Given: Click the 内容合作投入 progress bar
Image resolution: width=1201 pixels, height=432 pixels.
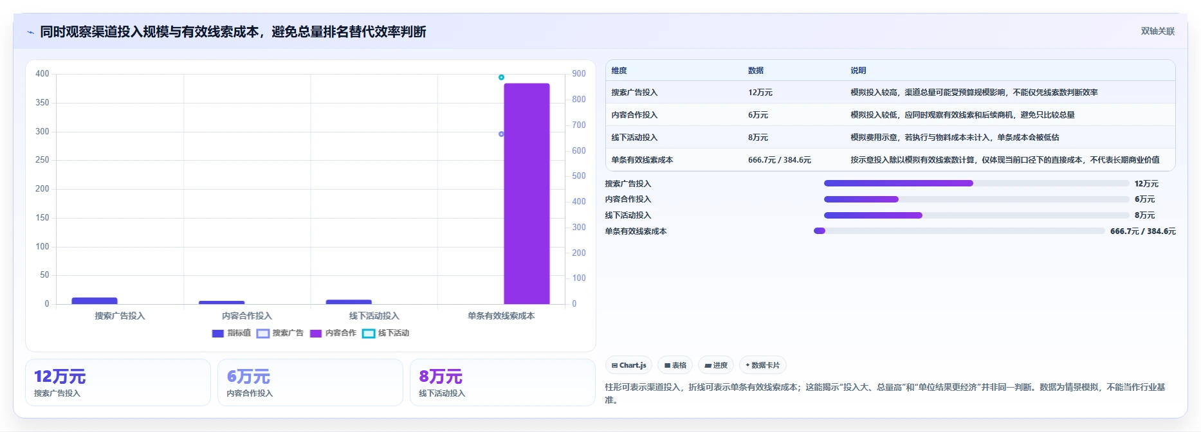Looking at the screenshot, I should coord(976,199).
